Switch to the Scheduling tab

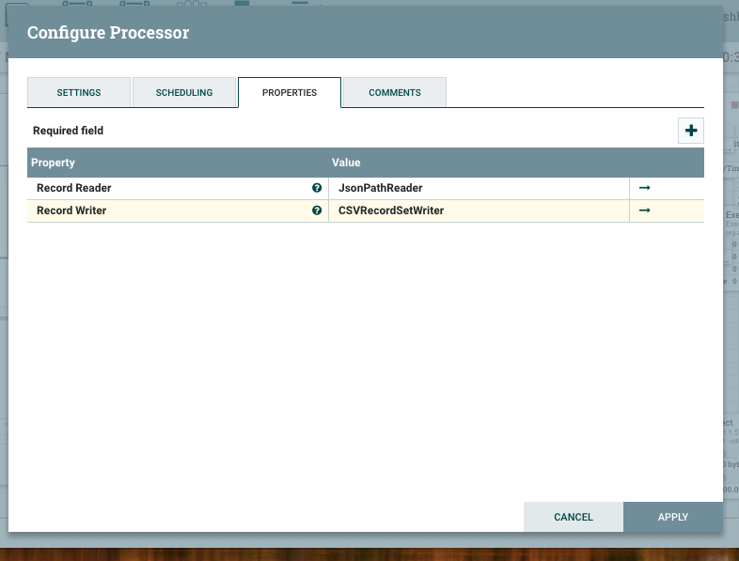click(184, 92)
